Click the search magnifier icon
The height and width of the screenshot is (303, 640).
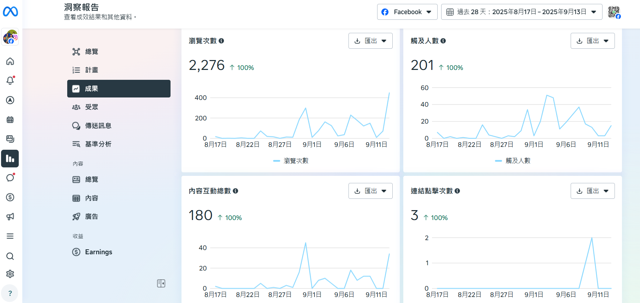[10, 256]
